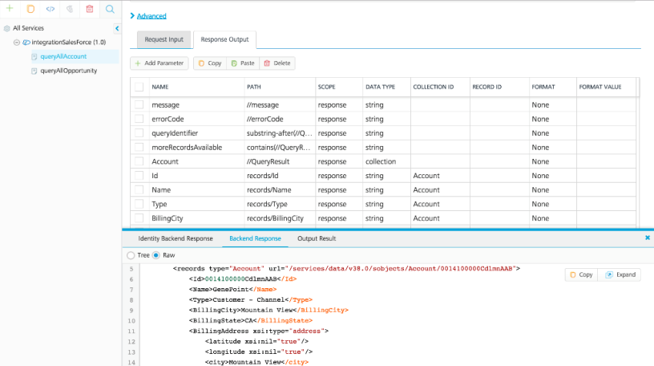This screenshot has height=366, width=654.
Task: Select the Backend Response tab
Action: (x=255, y=238)
